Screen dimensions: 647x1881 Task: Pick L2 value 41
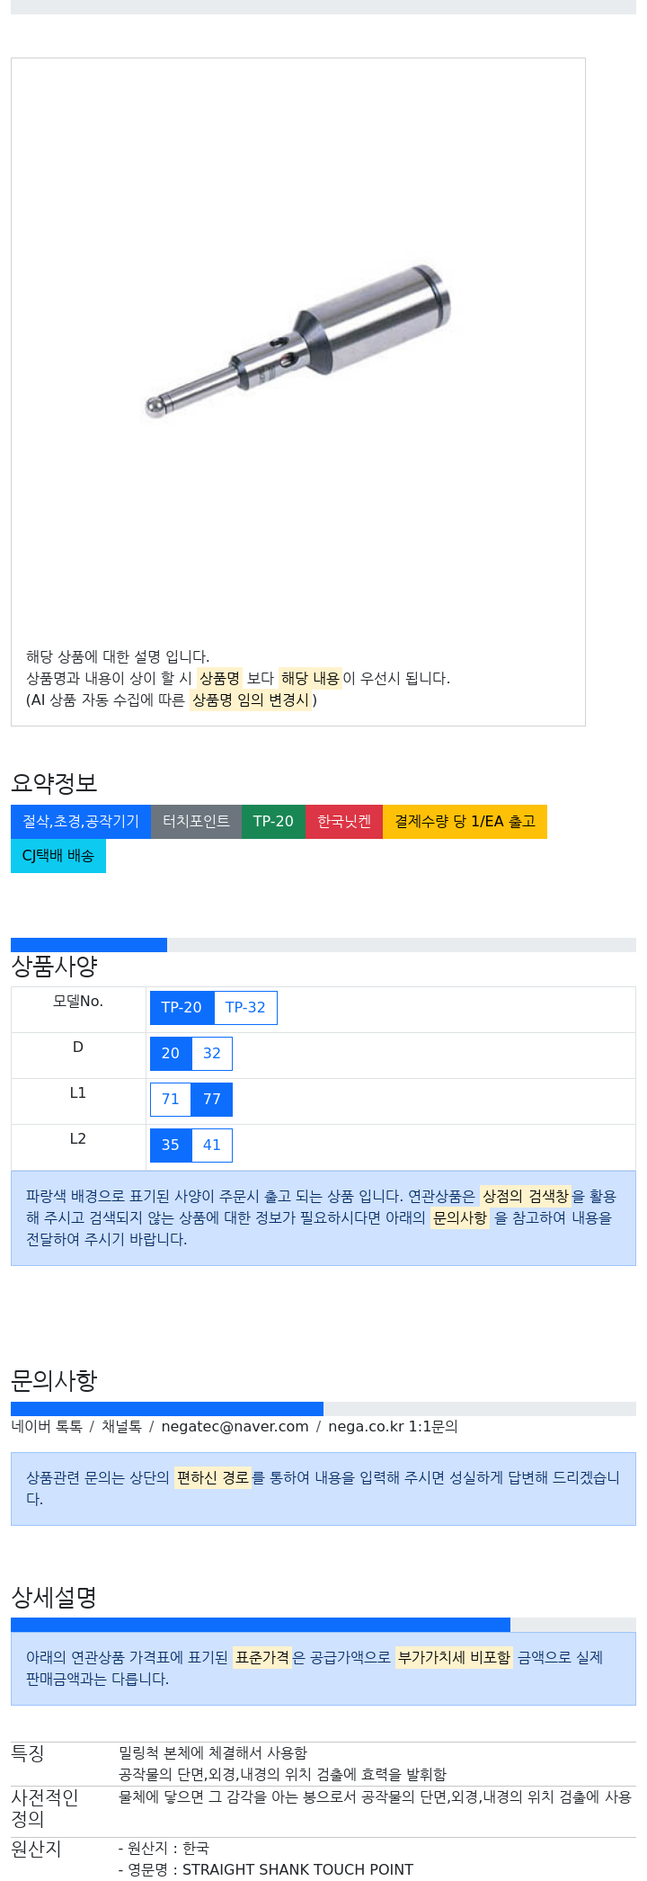(x=212, y=1146)
